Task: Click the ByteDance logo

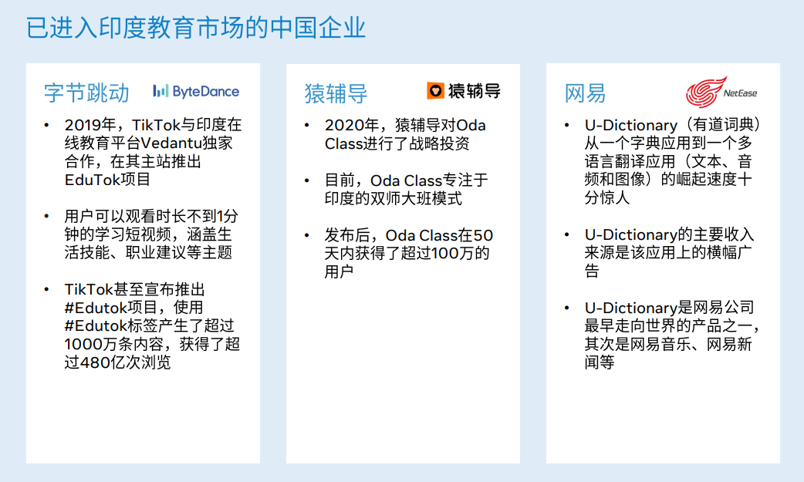Action: [196, 92]
